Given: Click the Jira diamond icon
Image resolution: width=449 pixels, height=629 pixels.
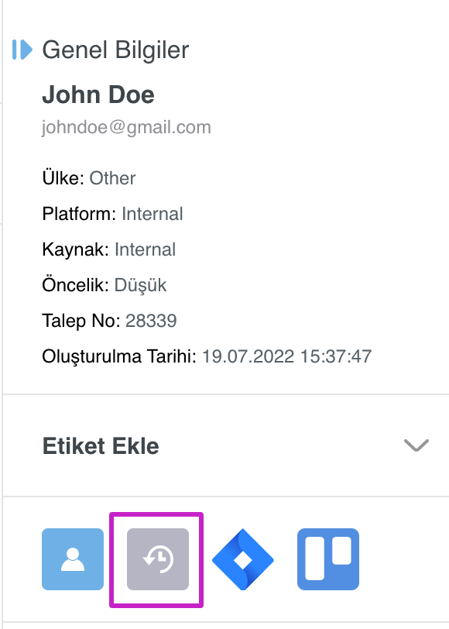Looking at the screenshot, I should tap(242, 559).
